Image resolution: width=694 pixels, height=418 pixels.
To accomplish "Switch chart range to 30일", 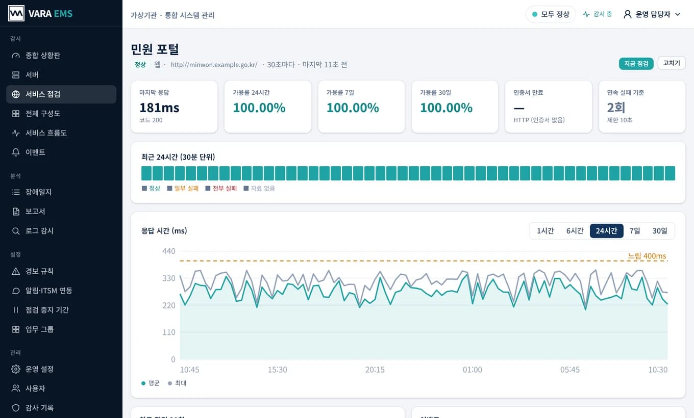I will pos(660,230).
